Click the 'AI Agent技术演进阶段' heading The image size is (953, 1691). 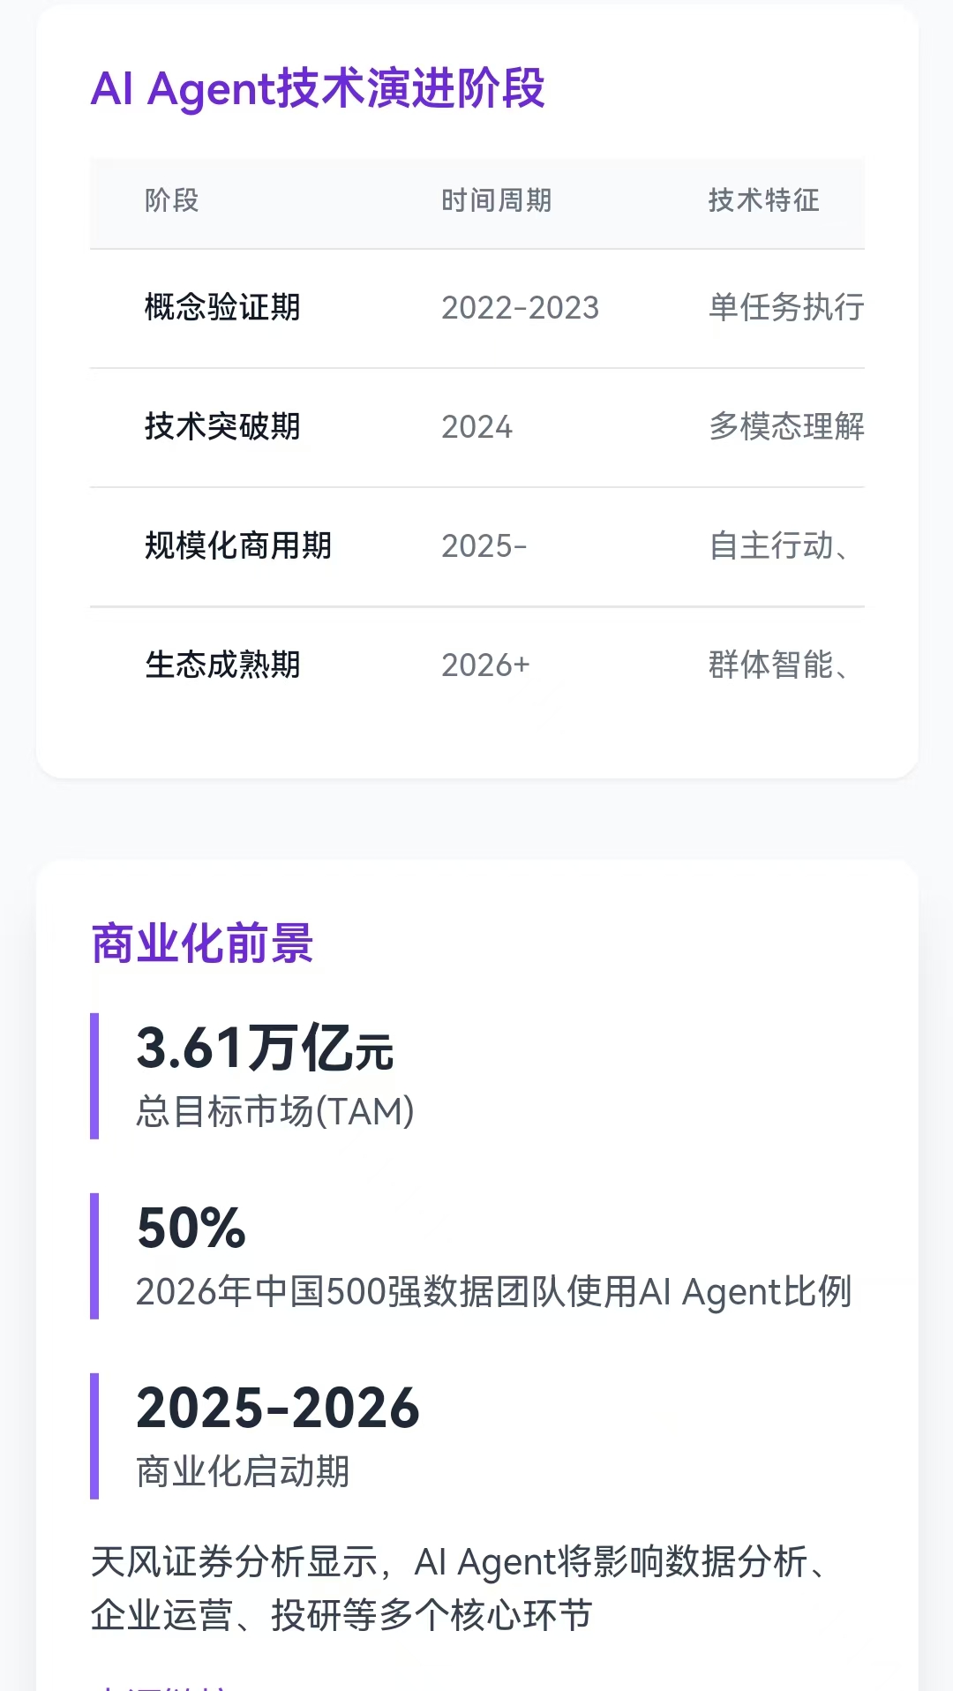click(x=318, y=89)
